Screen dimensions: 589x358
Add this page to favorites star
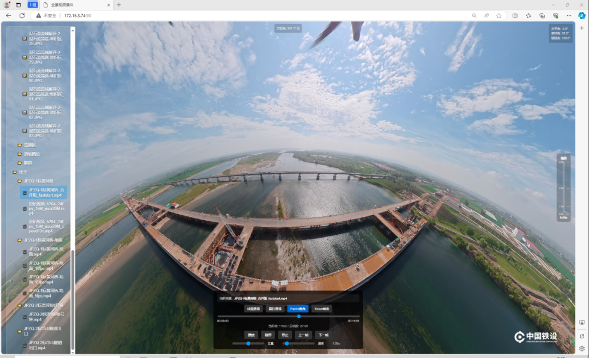[499, 15]
